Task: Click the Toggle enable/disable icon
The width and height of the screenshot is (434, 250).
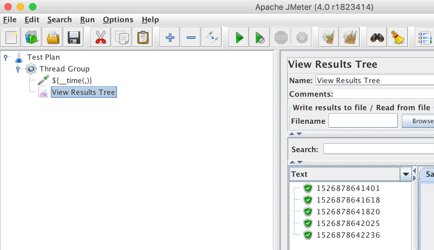Action: point(211,37)
